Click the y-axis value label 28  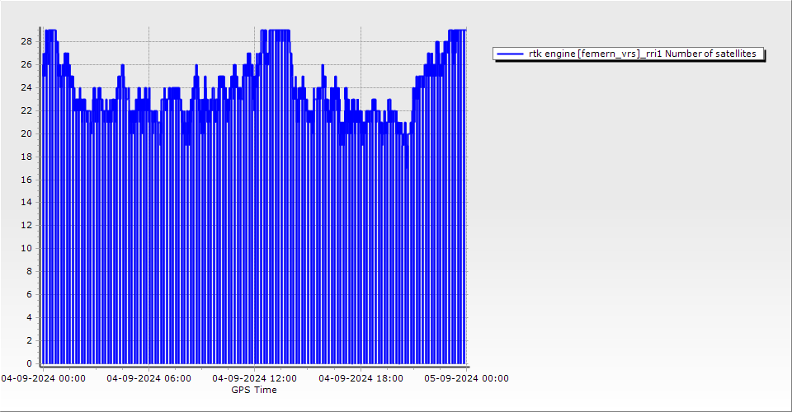pos(26,41)
